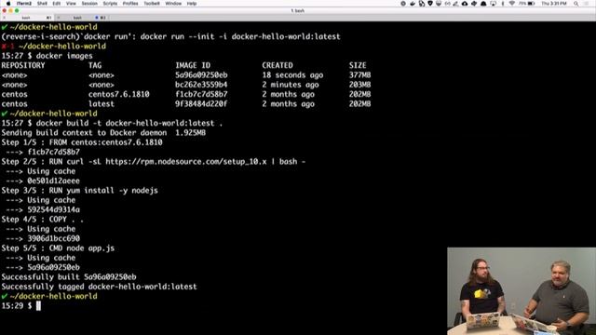Click the 'docker images' command
The width and height of the screenshot is (596, 335).
pyautogui.click(x=64, y=56)
